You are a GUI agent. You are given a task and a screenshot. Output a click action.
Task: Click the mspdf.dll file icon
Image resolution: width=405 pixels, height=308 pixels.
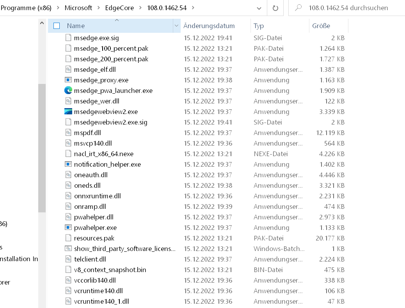(x=68, y=133)
